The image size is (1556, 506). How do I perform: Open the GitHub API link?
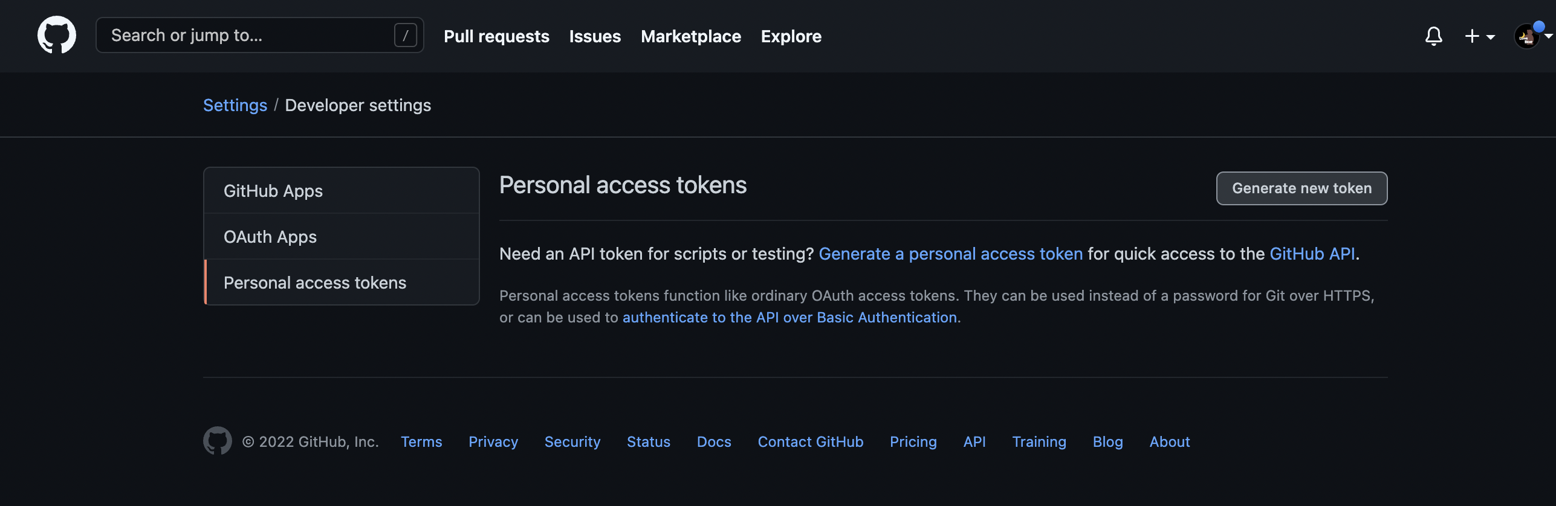tap(1312, 254)
